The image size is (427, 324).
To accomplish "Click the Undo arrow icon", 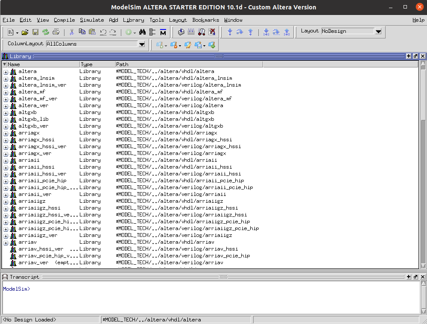I will point(103,32).
